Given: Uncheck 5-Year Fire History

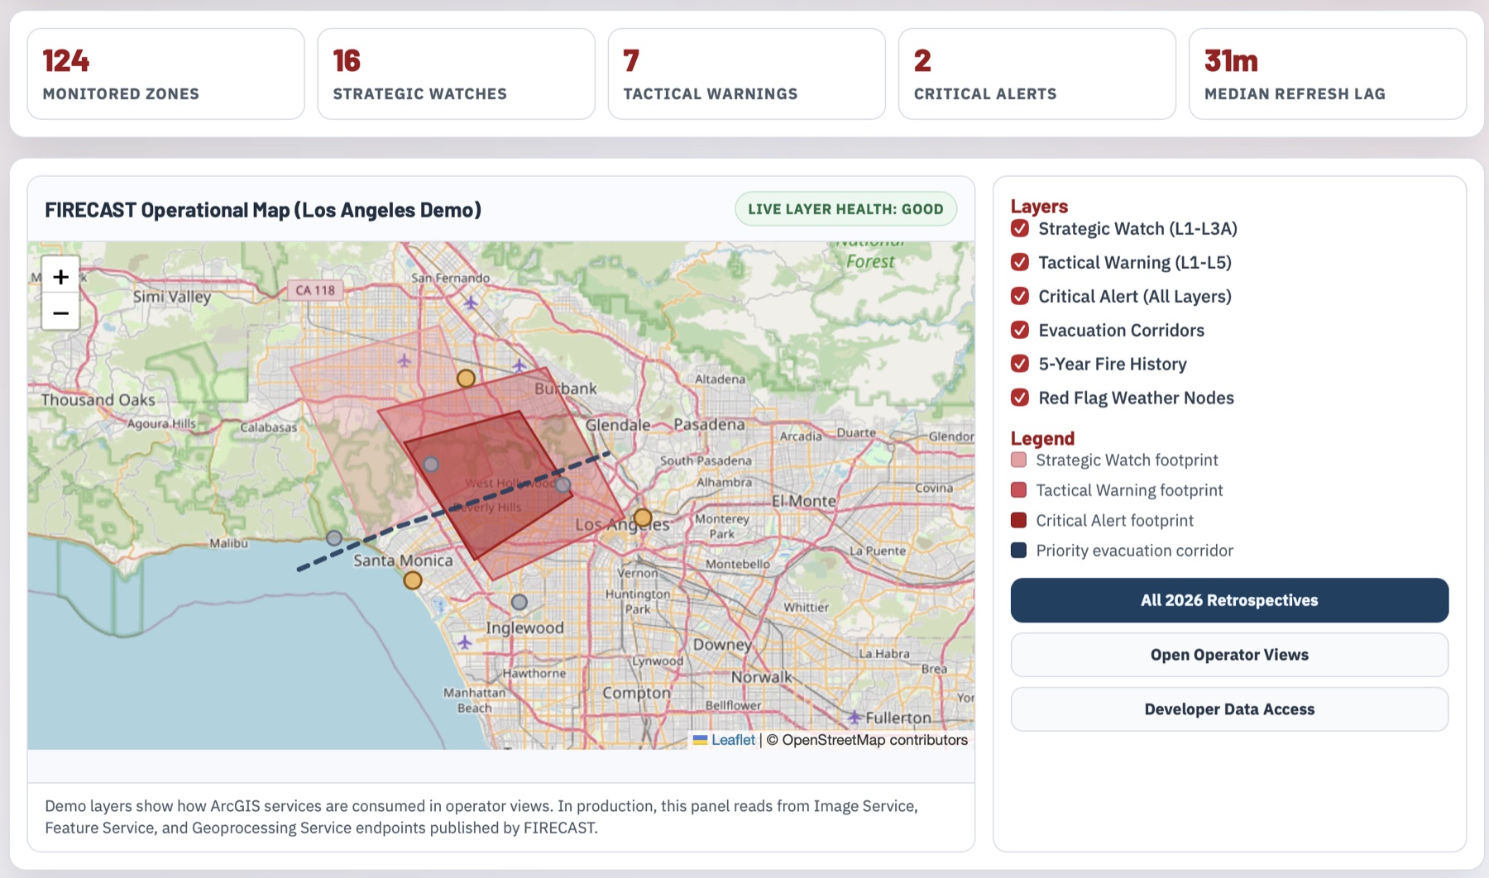Looking at the screenshot, I should 1018,364.
